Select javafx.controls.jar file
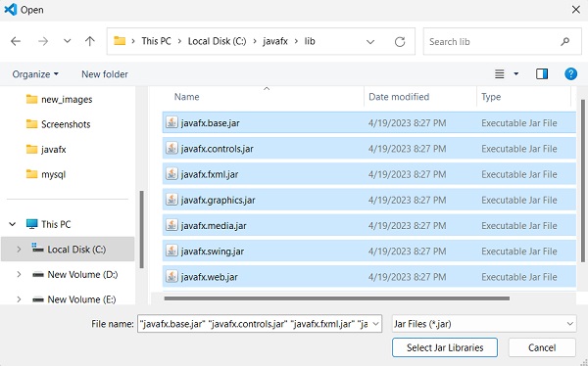Image resolution: width=588 pixels, height=366 pixels. pyautogui.click(x=369, y=149)
